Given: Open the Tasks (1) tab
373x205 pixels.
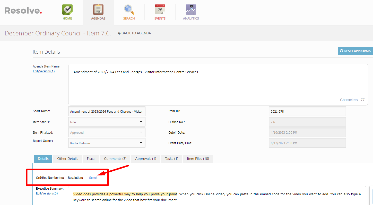Looking at the screenshot, I should tap(172, 159).
